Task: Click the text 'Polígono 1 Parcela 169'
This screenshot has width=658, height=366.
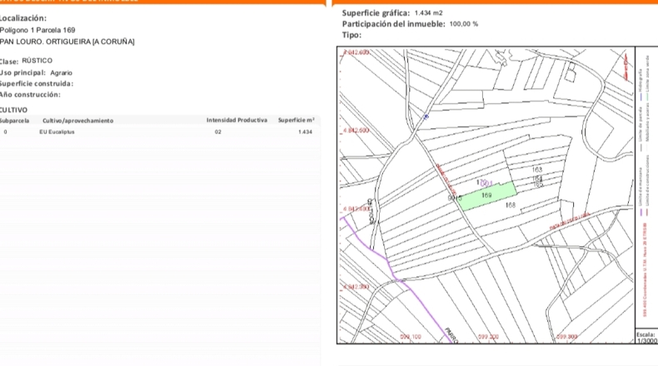Action: [x=37, y=30]
